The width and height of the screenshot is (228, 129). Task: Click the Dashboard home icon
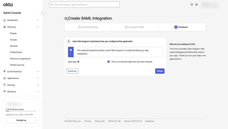(5, 20)
